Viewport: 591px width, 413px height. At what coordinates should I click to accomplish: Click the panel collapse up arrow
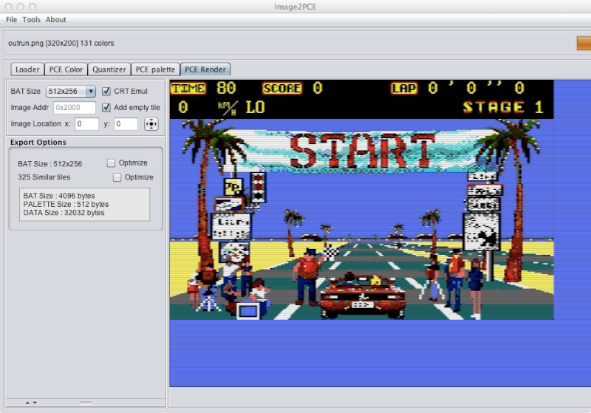pos(27,403)
